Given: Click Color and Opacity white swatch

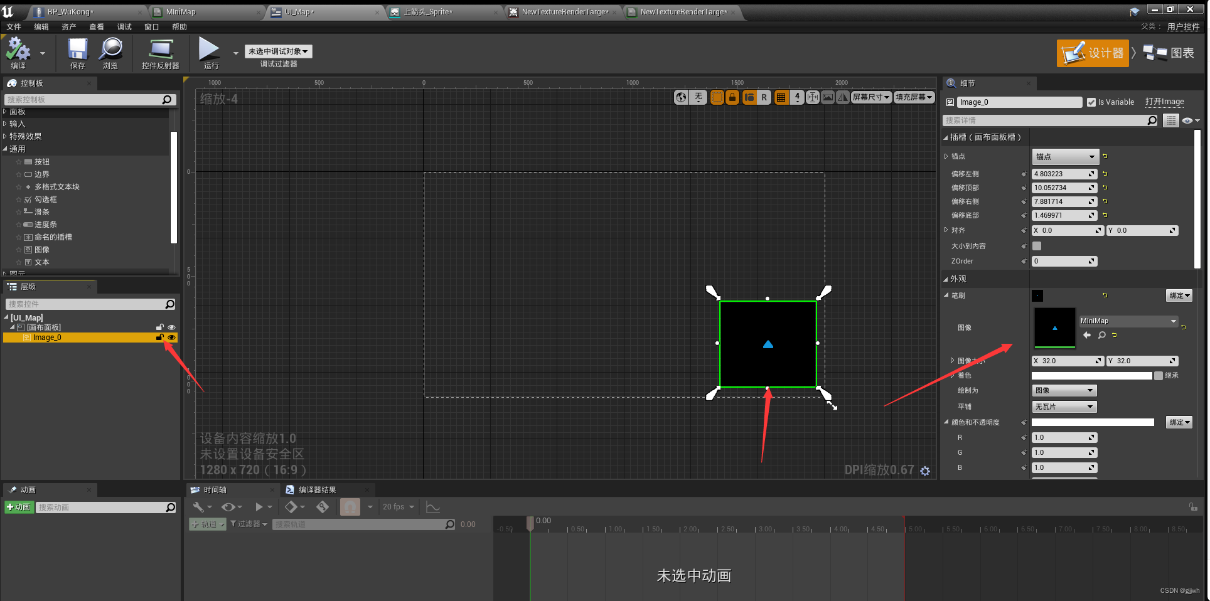Looking at the screenshot, I should point(1093,423).
